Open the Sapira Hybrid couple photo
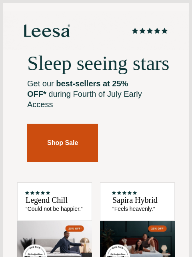192x257 pixels. pyautogui.click(x=137, y=239)
